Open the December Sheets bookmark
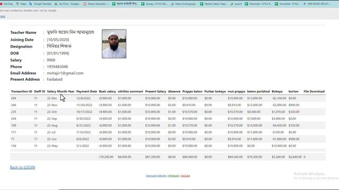 [258, 4]
